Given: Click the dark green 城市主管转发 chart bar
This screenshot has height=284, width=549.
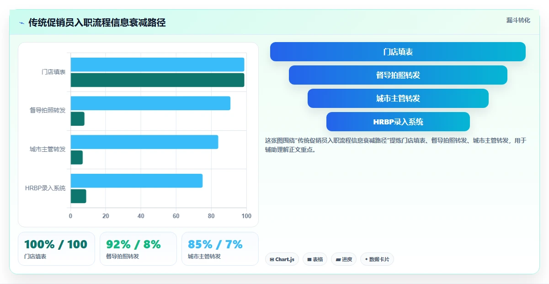Looking at the screenshot, I should [x=76, y=157].
